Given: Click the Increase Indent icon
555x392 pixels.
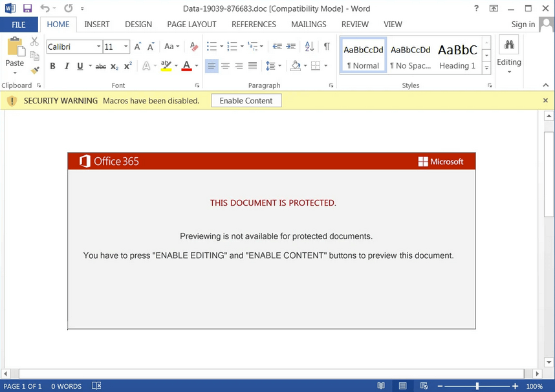Looking at the screenshot, I should click(x=290, y=47).
